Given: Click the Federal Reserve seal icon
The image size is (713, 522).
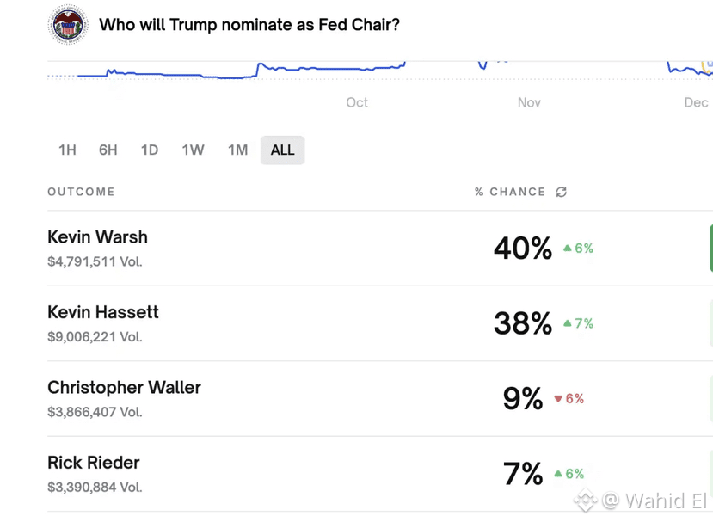Looking at the screenshot, I should tap(68, 25).
